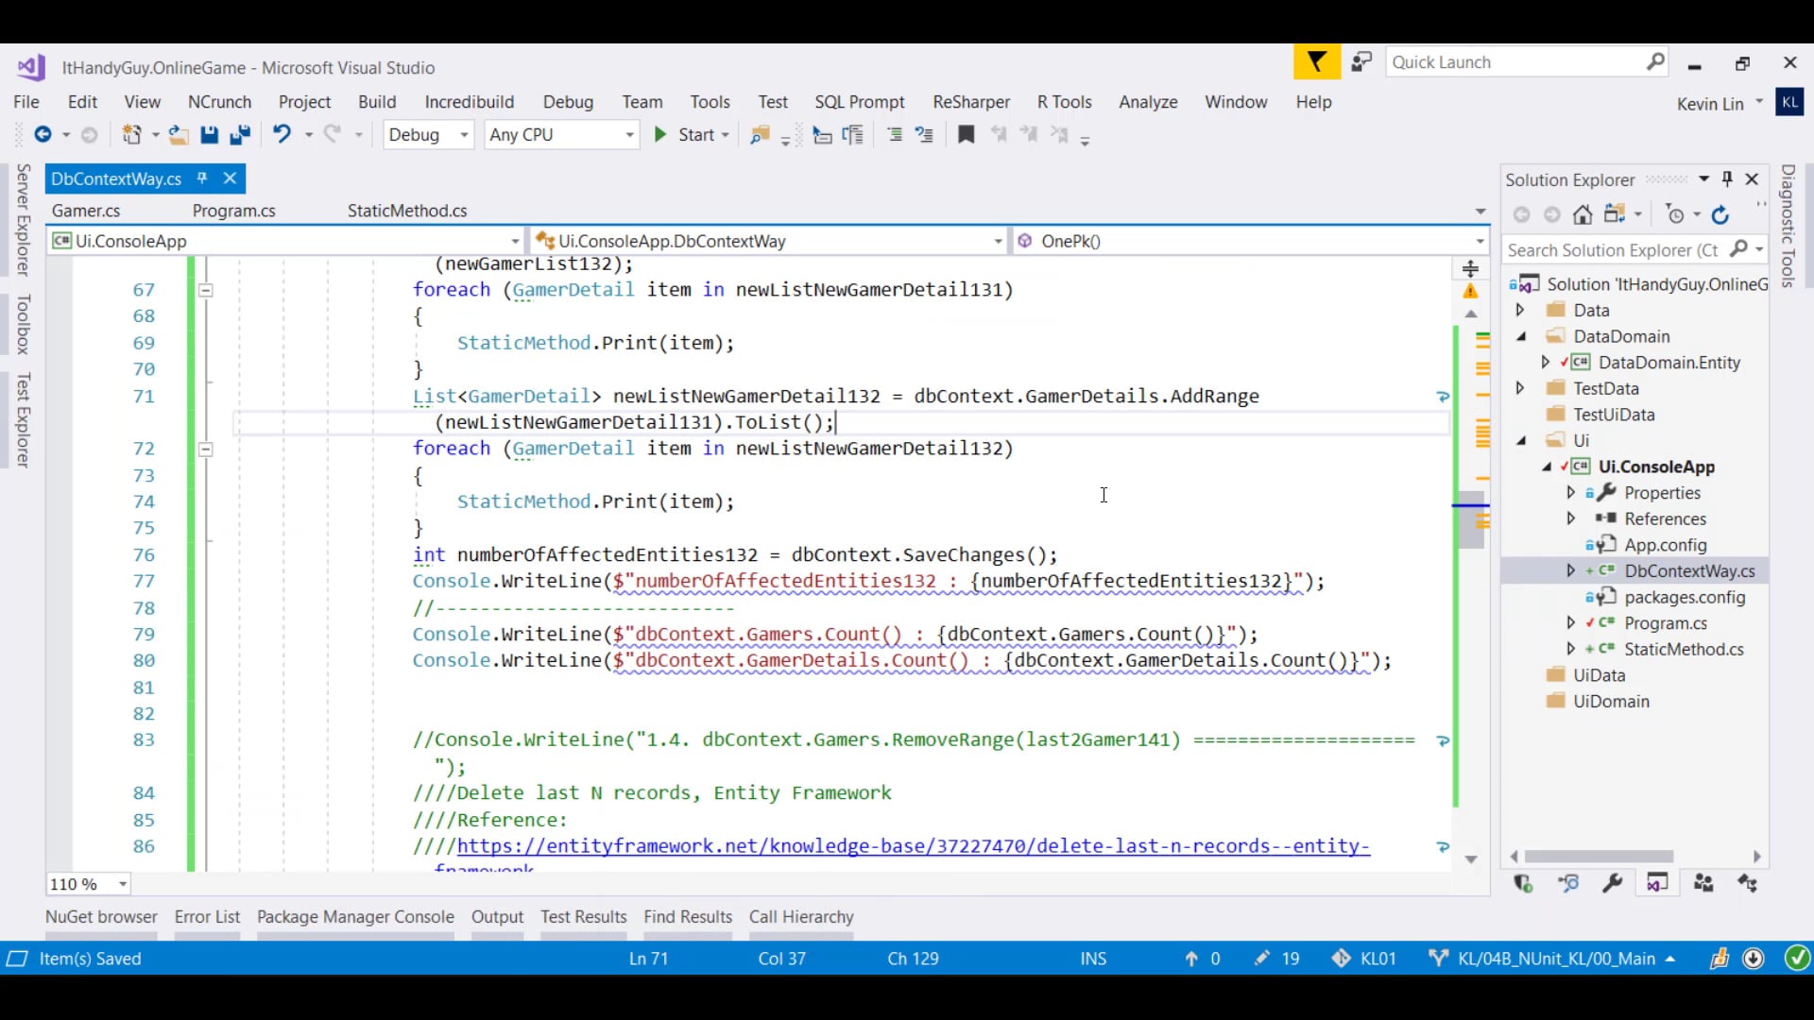1814x1020 pixels.
Task: Click the yellow notifications filter flag icon
Action: (1316, 62)
